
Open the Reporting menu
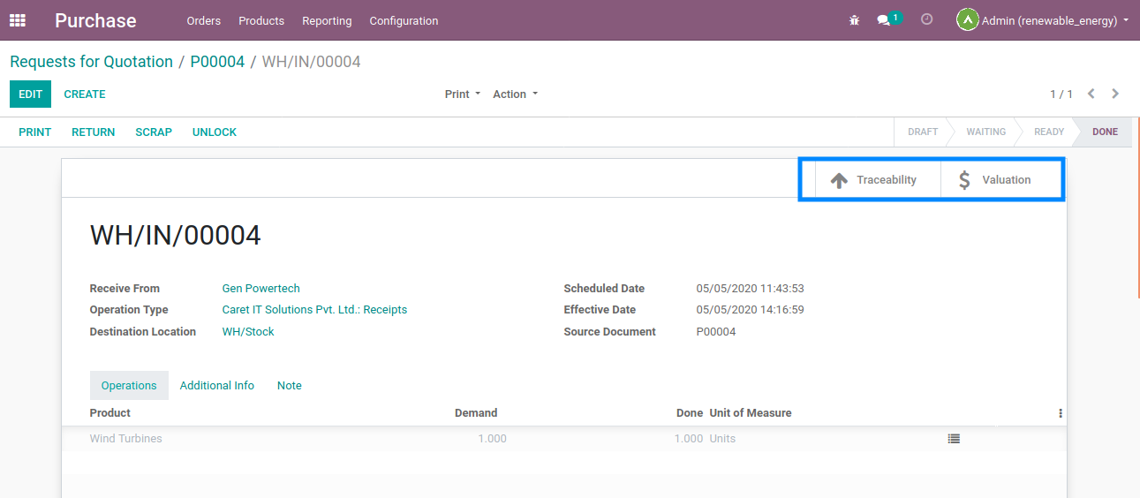(327, 20)
